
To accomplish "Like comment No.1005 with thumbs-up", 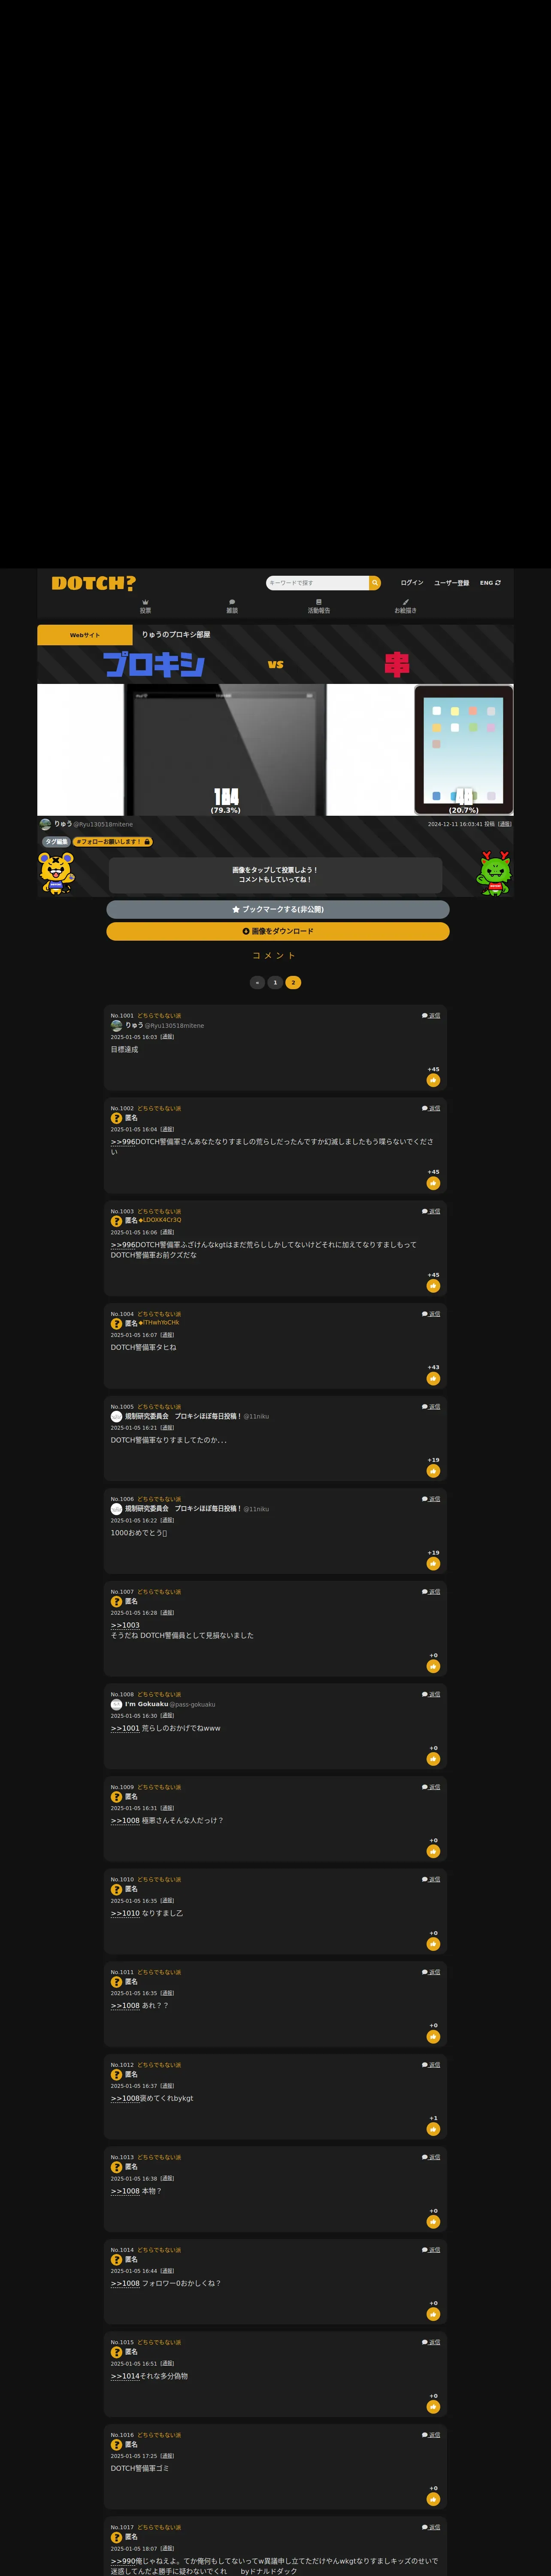I will [x=433, y=1471].
